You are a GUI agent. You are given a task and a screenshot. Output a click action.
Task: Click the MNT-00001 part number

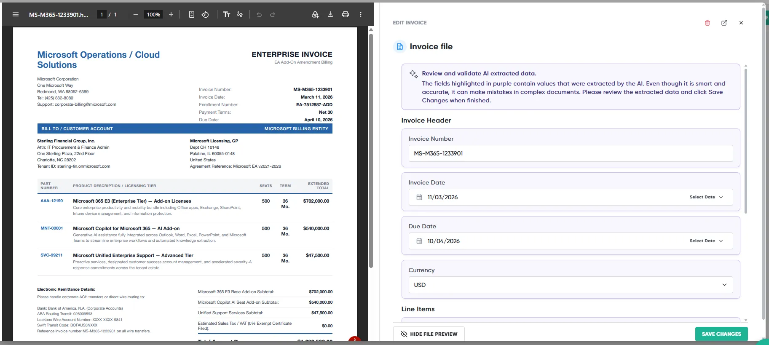(x=51, y=228)
